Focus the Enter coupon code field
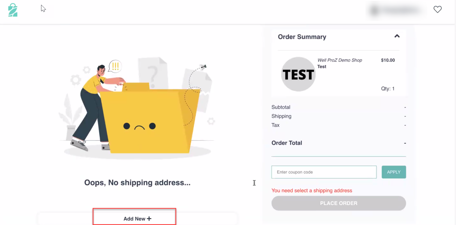Image resolution: width=456 pixels, height=225 pixels. (x=324, y=172)
